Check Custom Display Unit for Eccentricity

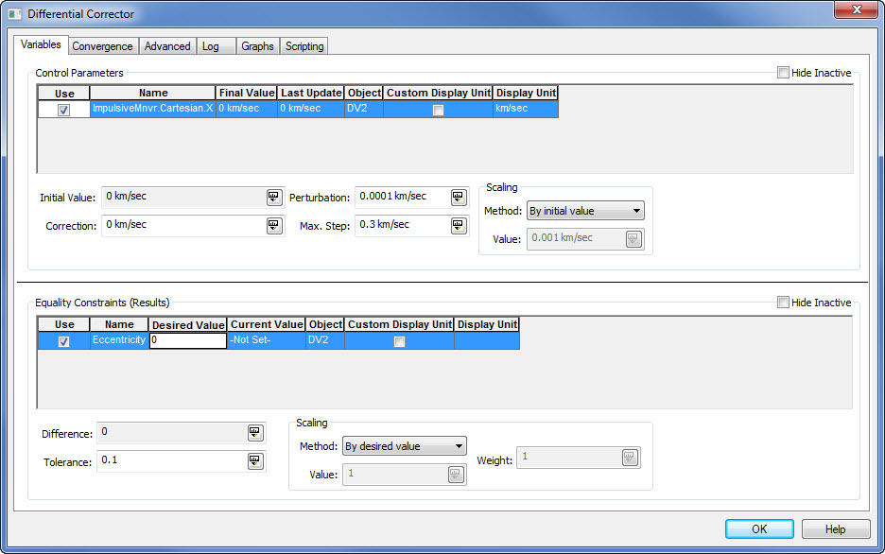pos(399,341)
